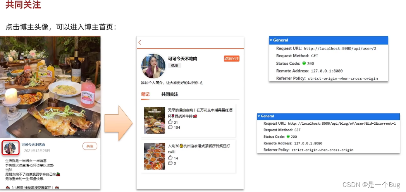The image size is (406, 192).
Task: Click Referrer Policy value in lower panel
Action: (x=322, y=150)
